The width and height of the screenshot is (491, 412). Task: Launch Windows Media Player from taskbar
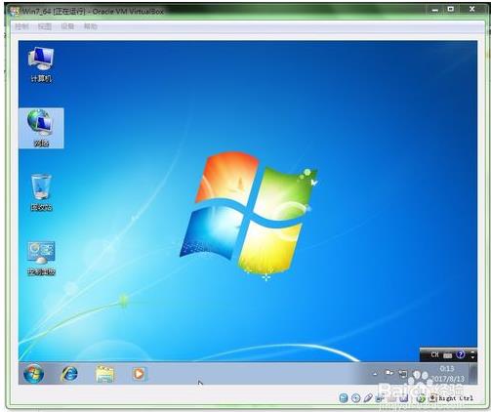(x=140, y=374)
